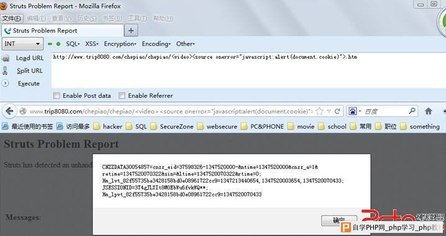The width and height of the screenshot is (446, 236).
Task: Open the 职位 bookmarks folder
Action: (386, 126)
